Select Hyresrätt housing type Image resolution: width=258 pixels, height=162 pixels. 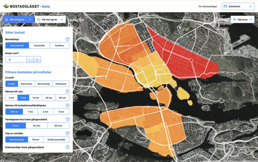coord(39,45)
